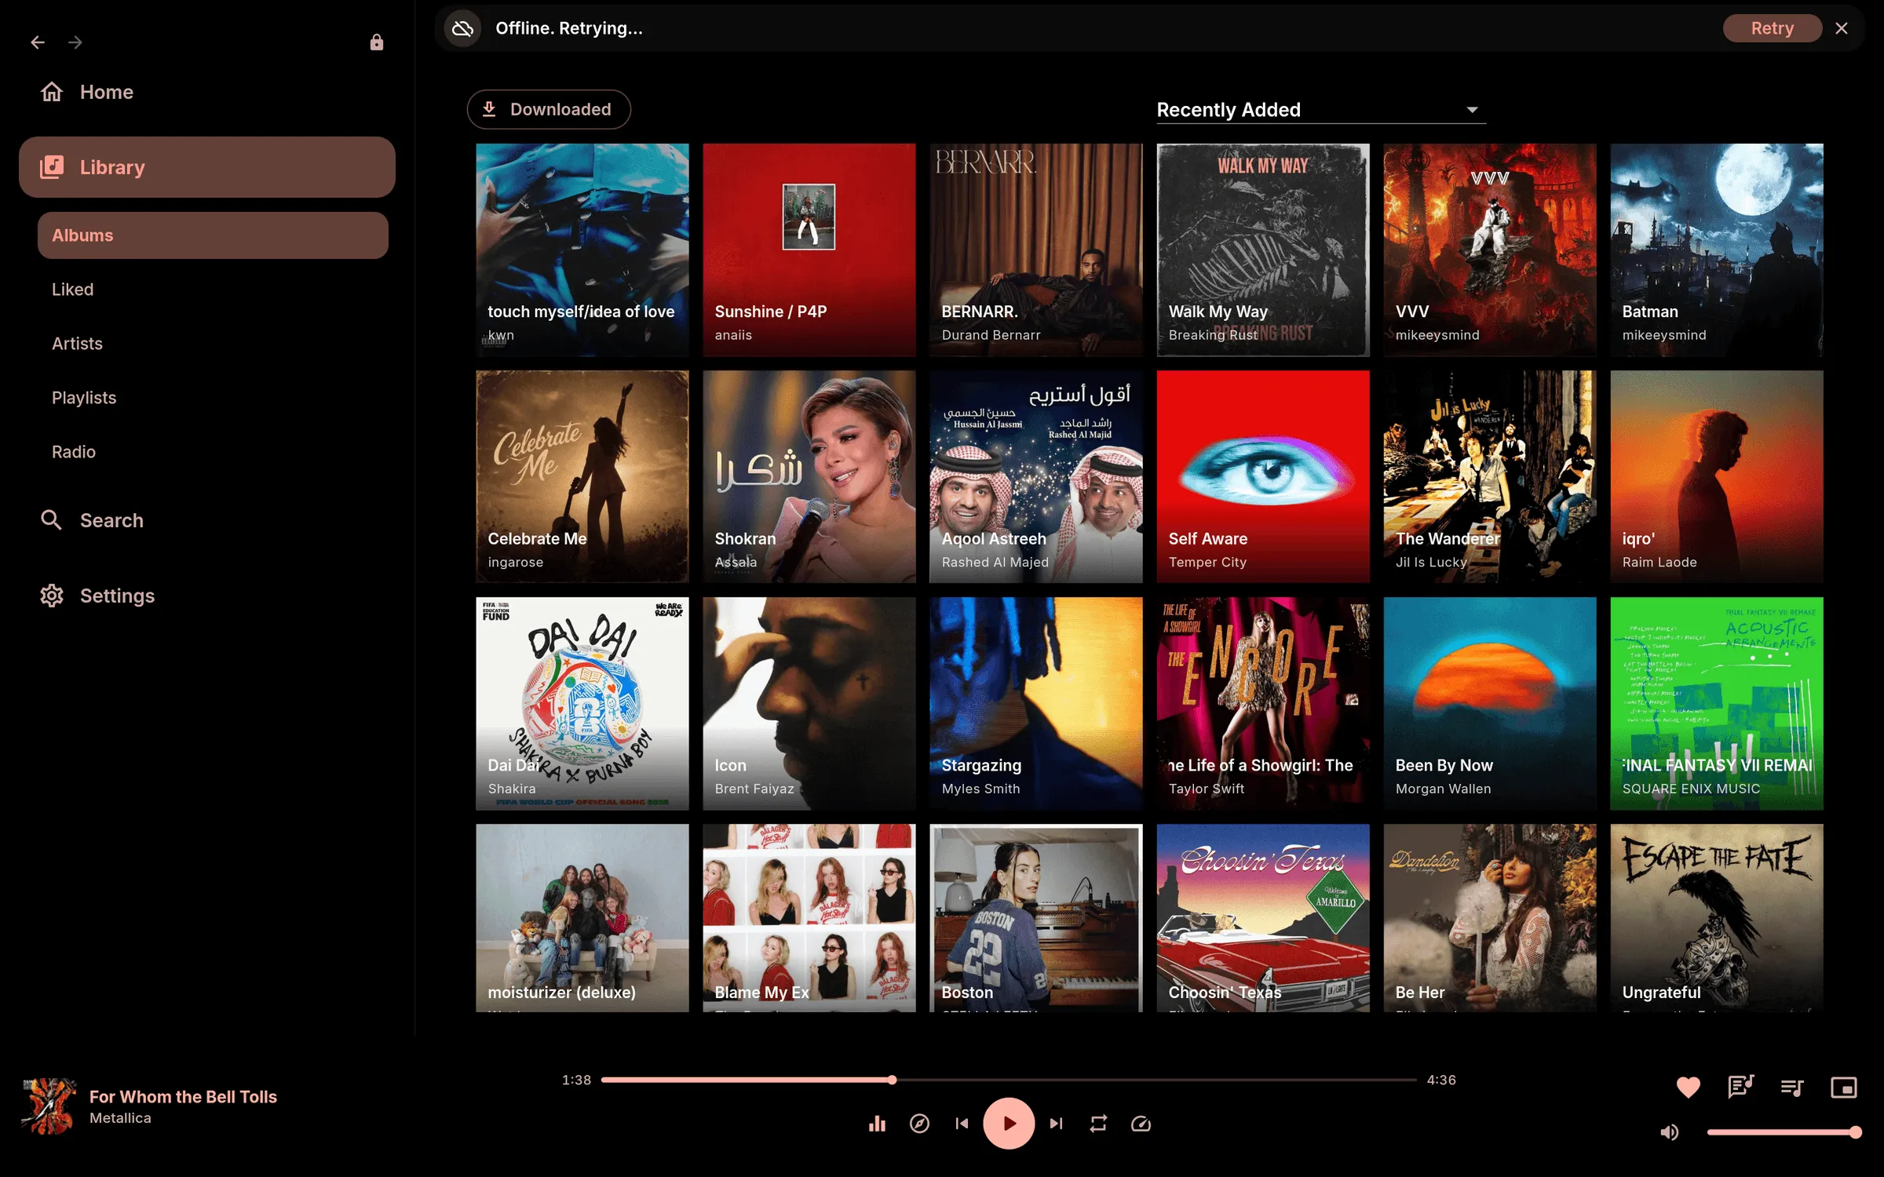
Task: Toggle the heart like icon
Action: [x=1689, y=1087]
